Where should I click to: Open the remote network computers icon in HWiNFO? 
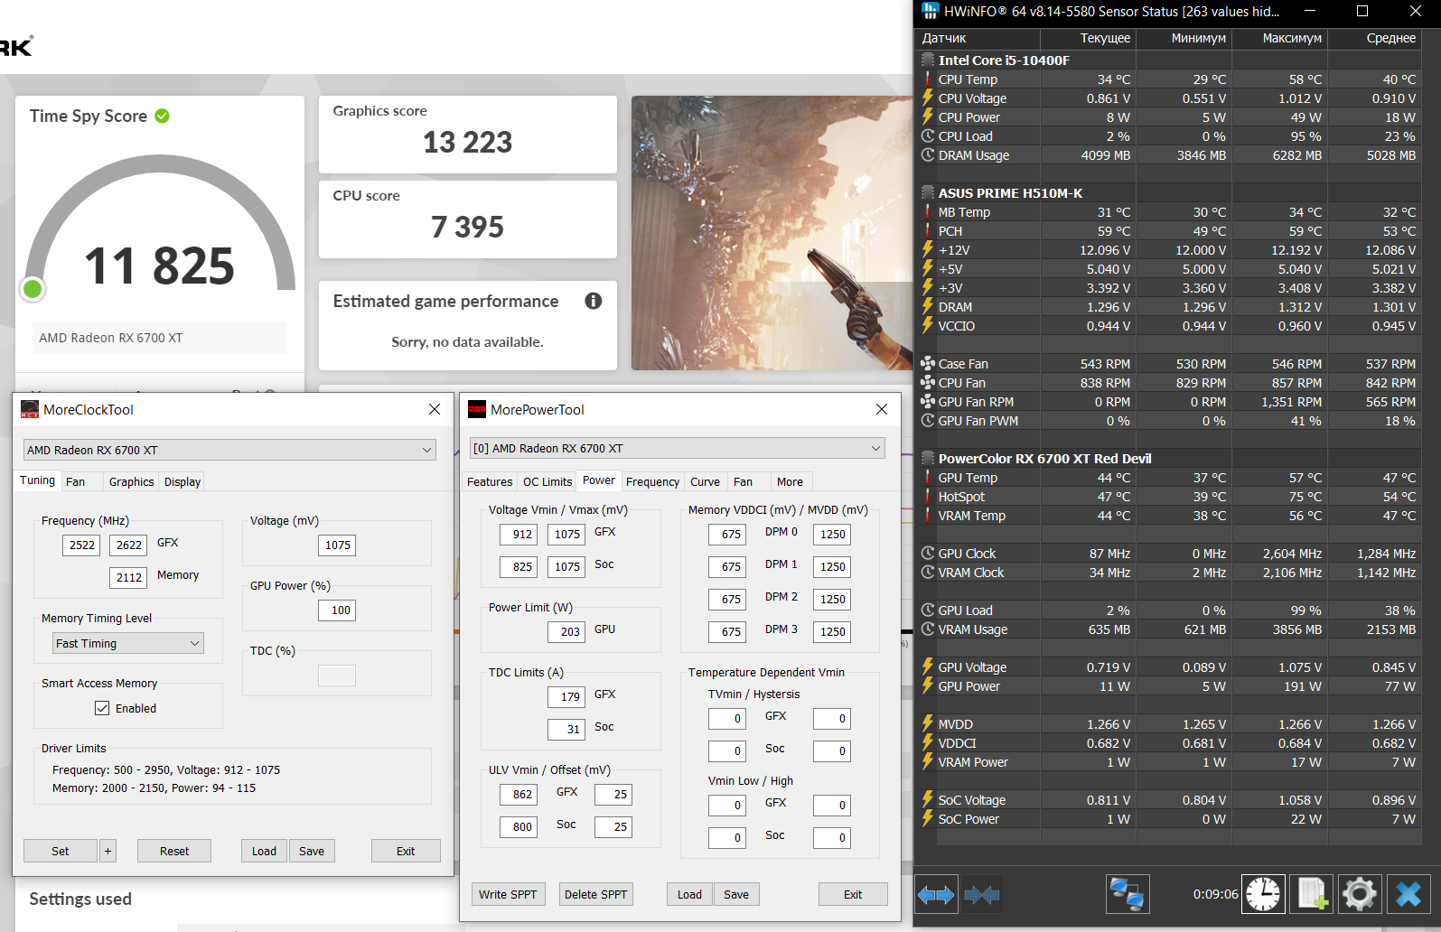[x=1128, y=894]
